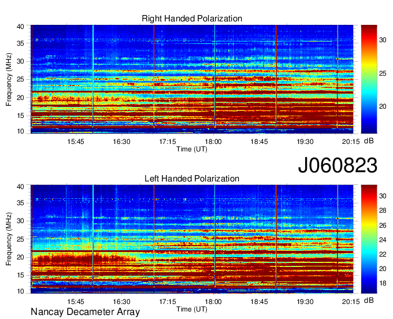The height and width of the screenshot is (319, 393).
Task: Click the right-handed plot's color scale bar
Action: (369, 79)
